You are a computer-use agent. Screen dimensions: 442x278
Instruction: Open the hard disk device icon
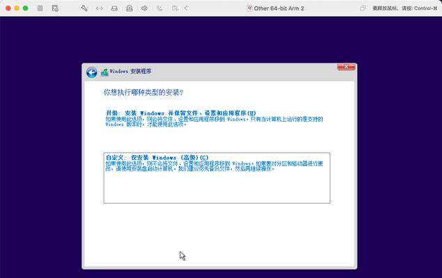pos(114,8)
